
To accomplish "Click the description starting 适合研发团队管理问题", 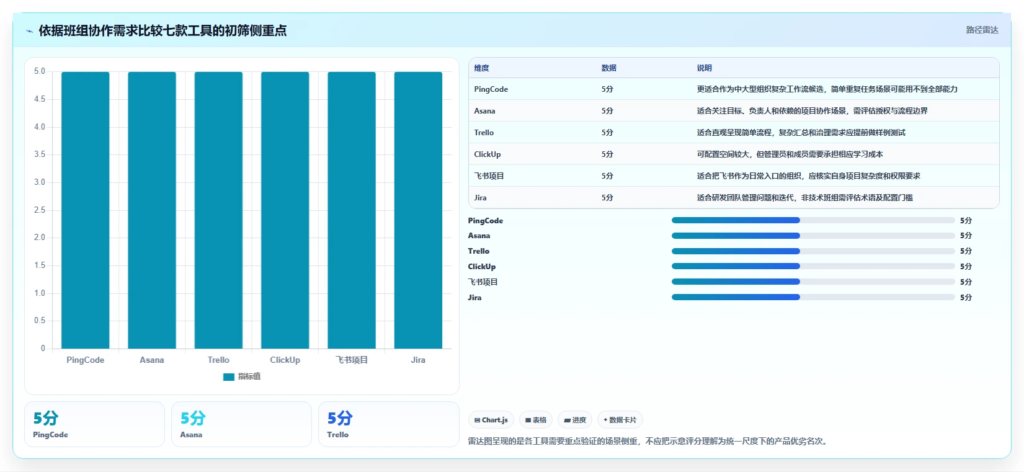I will point(804,198).
